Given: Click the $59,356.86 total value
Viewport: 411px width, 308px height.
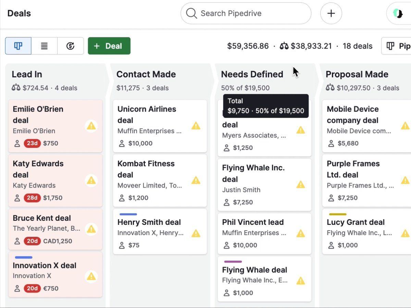Looking at the screenshot, I should pyautogui.click(x=248, y=46).
